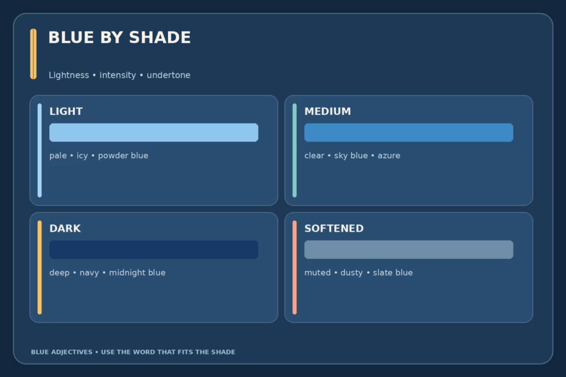The height and width of the screenshot is (377, 566).
Task: Click the yellow accent stripe on DARK card
Action: click(x=40, y=268)
